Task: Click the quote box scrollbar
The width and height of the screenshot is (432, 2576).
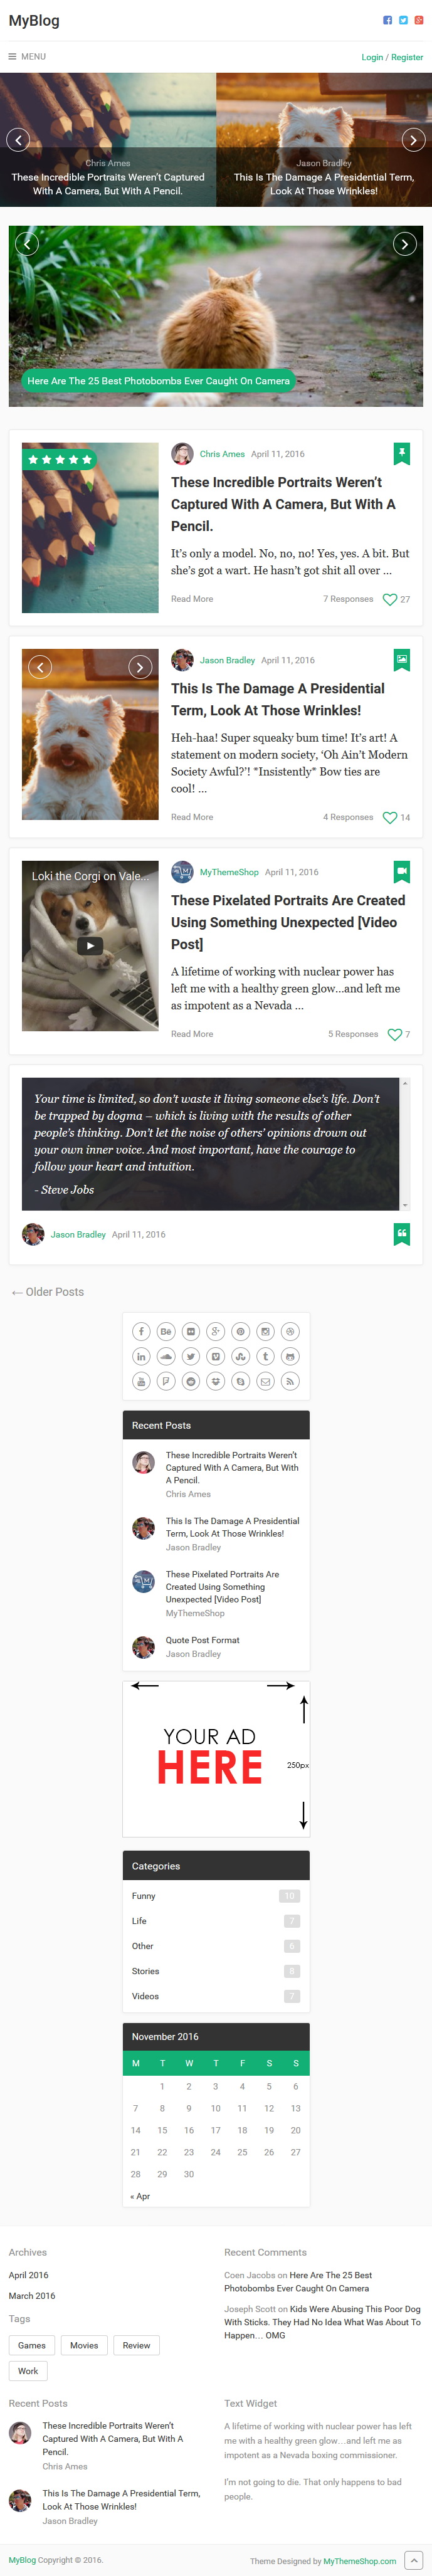Action: coord(405,1144)
